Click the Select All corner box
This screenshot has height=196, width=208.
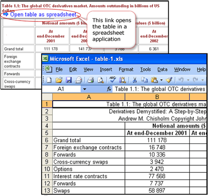point(47,97)
